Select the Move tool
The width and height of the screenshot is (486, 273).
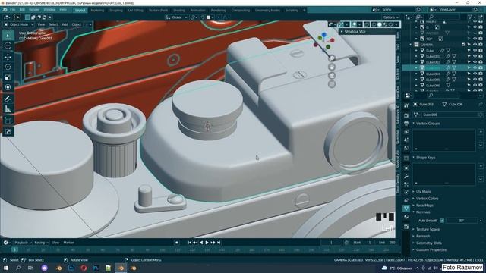click(x=8, y=57)
